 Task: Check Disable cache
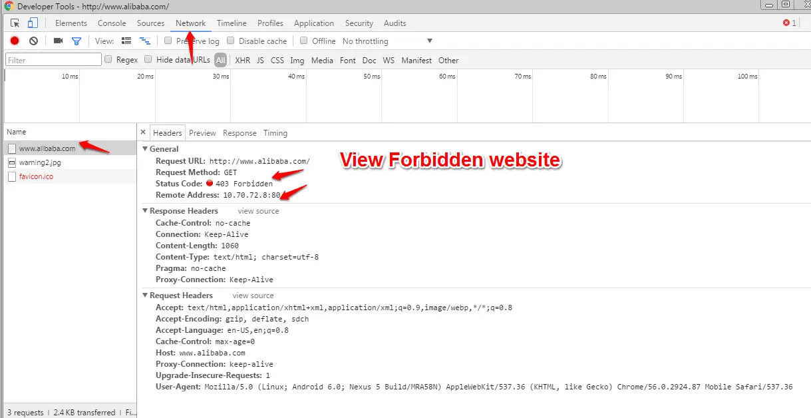coord(231,41)
